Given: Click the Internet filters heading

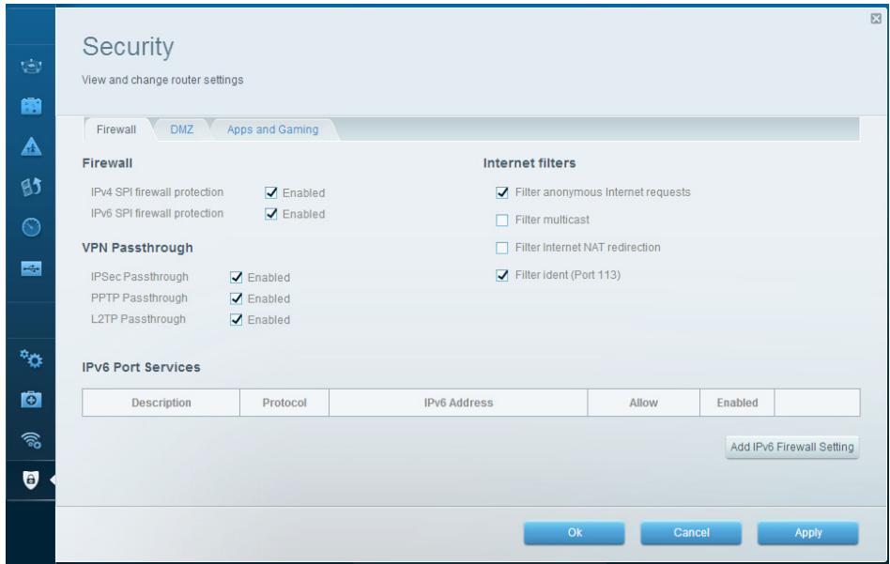Looking at the screenshot, I should coord(529,163).
